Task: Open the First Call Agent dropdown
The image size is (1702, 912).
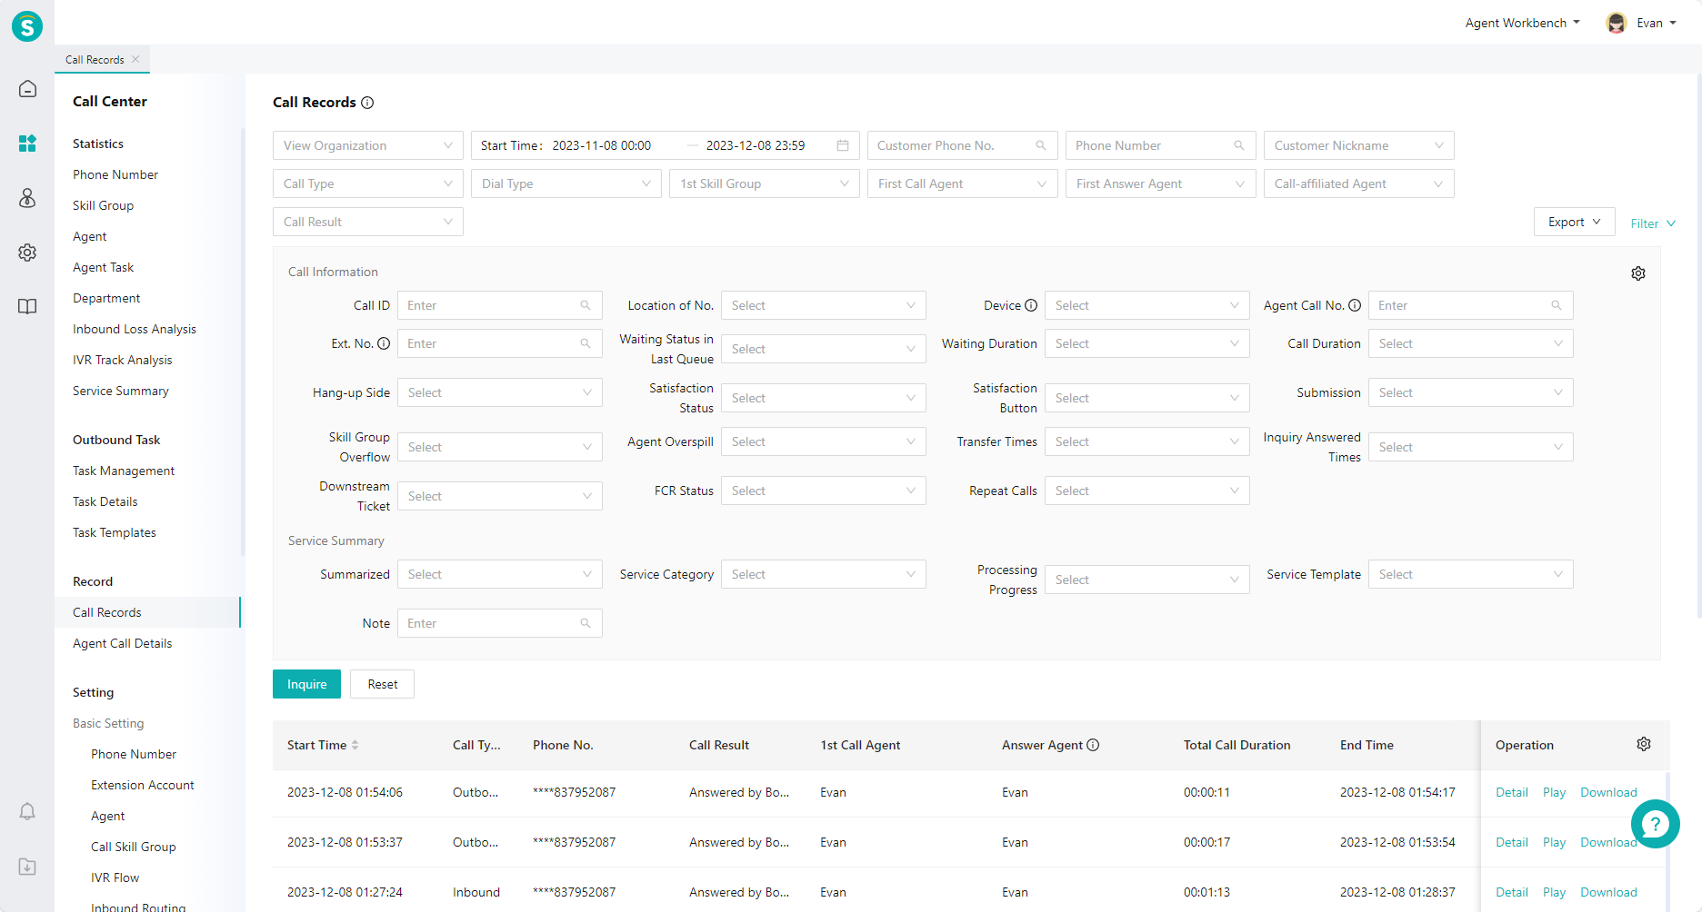Action: (x=963, y=183)
